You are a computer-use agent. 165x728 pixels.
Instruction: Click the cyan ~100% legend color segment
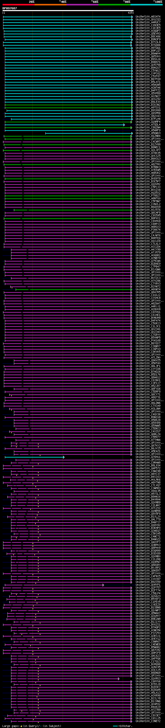[x=146, y=5]
